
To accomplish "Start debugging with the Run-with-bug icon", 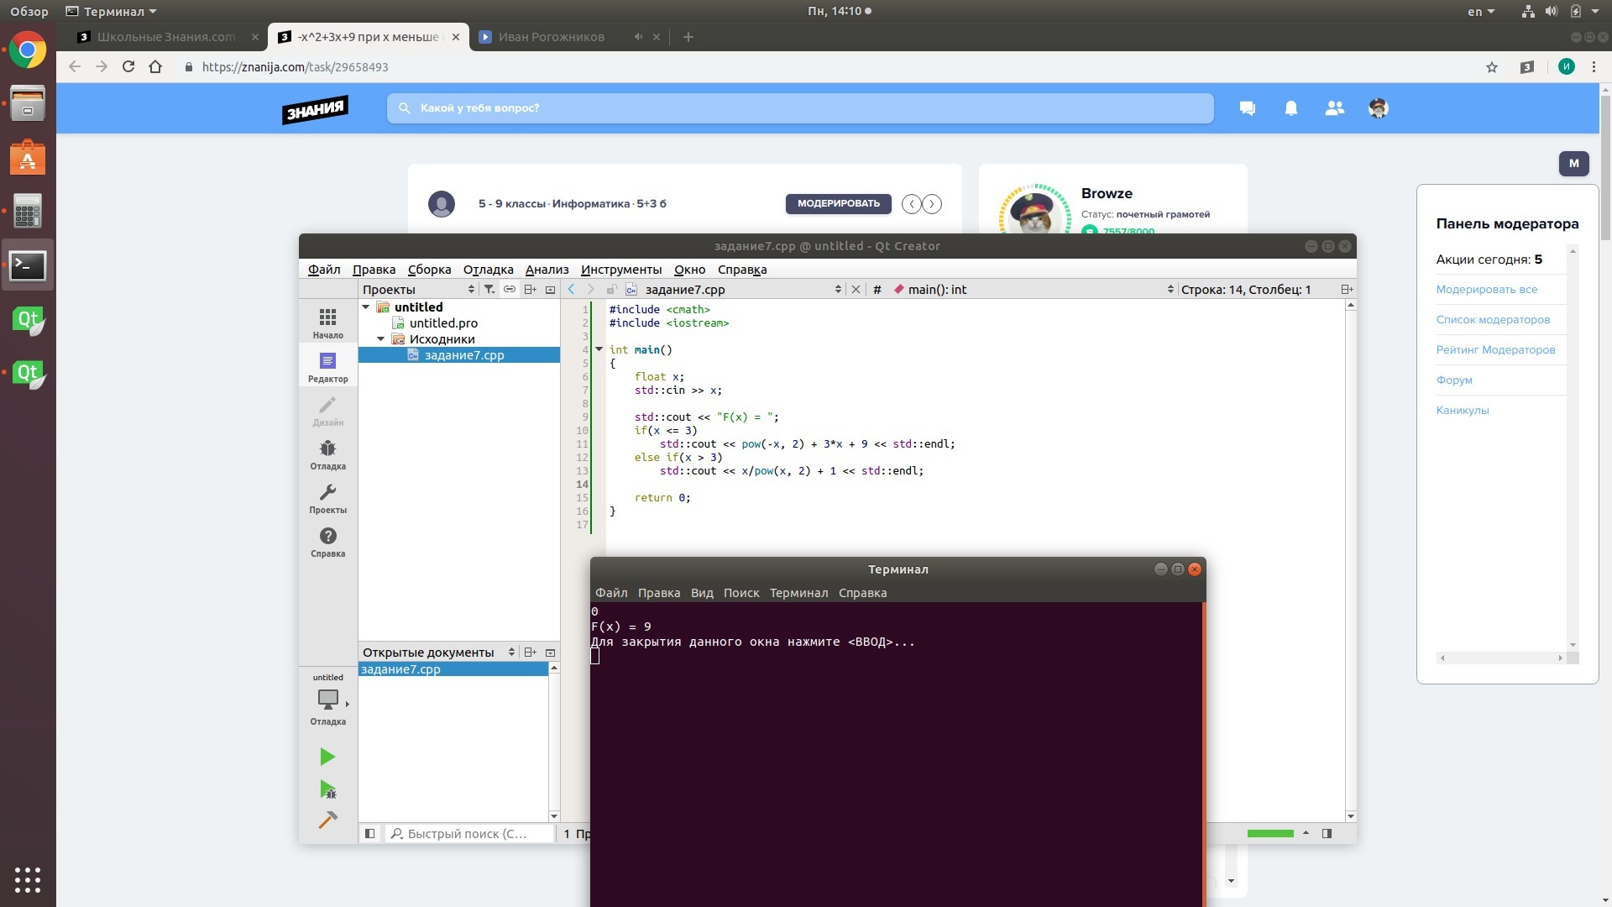I will (x=327, y=789).
